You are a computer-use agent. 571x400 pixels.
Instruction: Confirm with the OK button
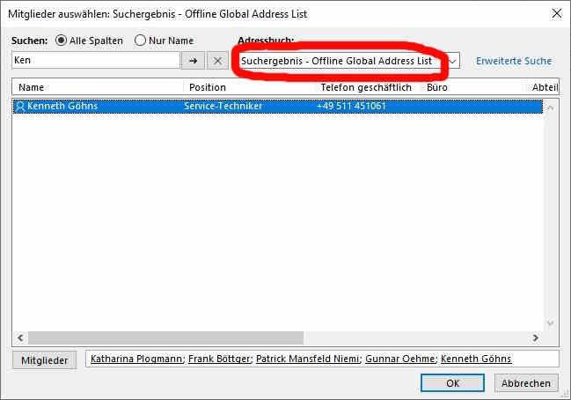[452, 383]
